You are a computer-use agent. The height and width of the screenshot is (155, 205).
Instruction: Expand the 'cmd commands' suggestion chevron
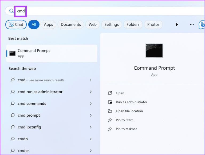[x=91, y=104]
